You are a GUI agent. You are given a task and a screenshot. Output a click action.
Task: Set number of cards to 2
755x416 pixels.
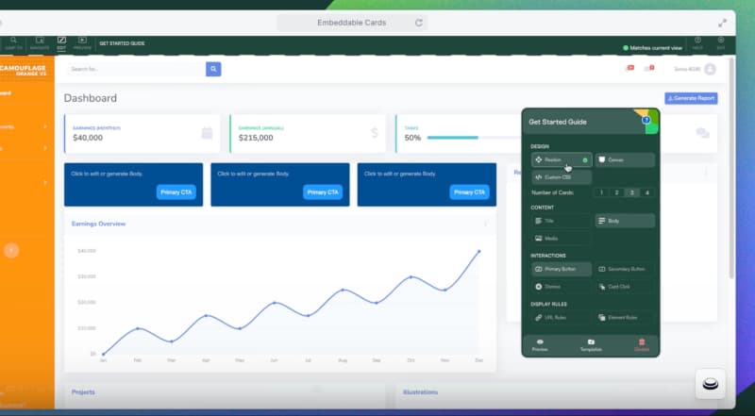617,192
